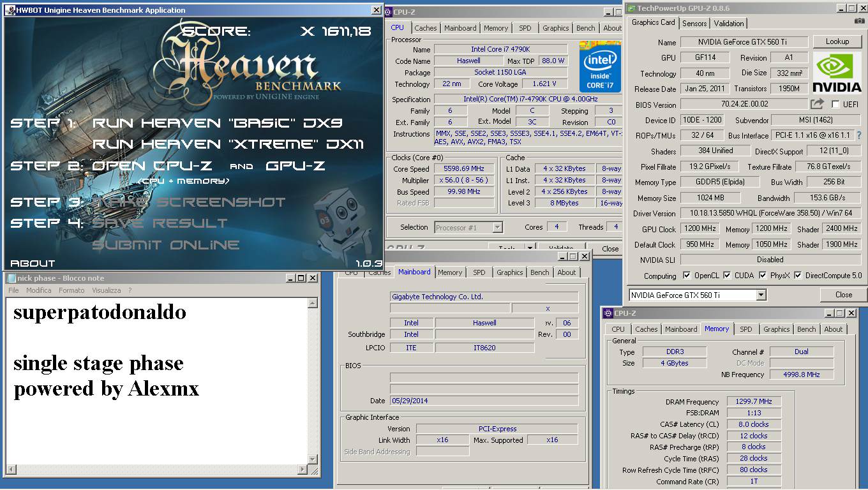Open Caches tab in CPU-Z memory window

pyautogui.click(x=646, y=329)
